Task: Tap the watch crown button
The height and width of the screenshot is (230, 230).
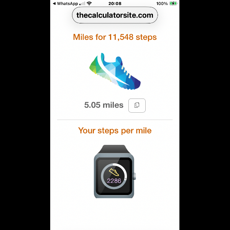Action: click(x=135, y=176)
